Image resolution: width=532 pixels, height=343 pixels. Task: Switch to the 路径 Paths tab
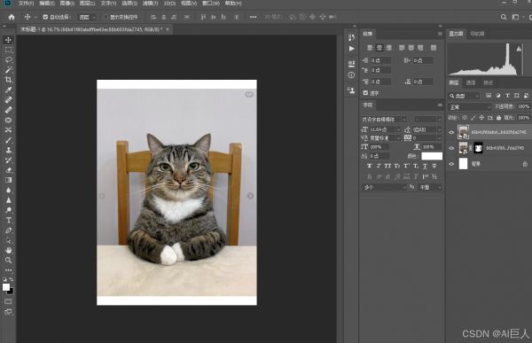[488, 82]
